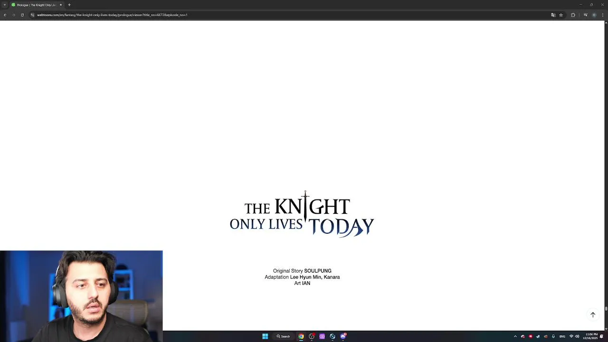This screenshot has width=608, height=342.
Task: Minimize the Chrome window
Action: 580,5
